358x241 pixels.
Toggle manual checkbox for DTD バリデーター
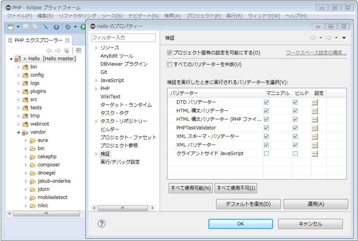[x=266, y=102]
